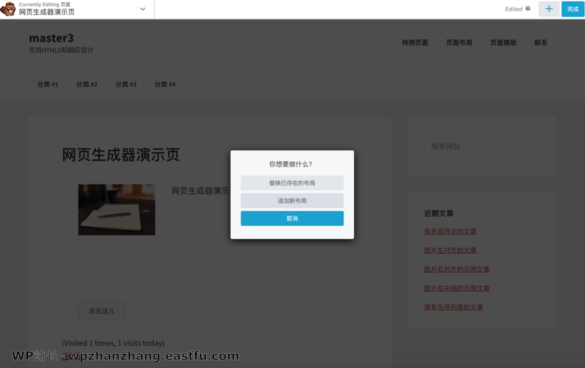Cancel the dialog with 取消

click(x=292, y=218)
